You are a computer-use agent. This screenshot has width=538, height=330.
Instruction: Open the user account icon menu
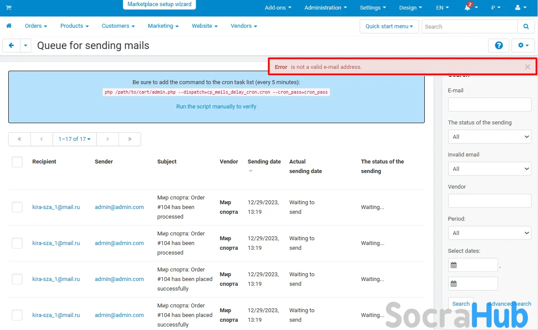pyautogui.click(x=520, y=8)
